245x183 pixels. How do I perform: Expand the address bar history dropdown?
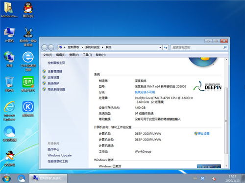pos(160,47)
